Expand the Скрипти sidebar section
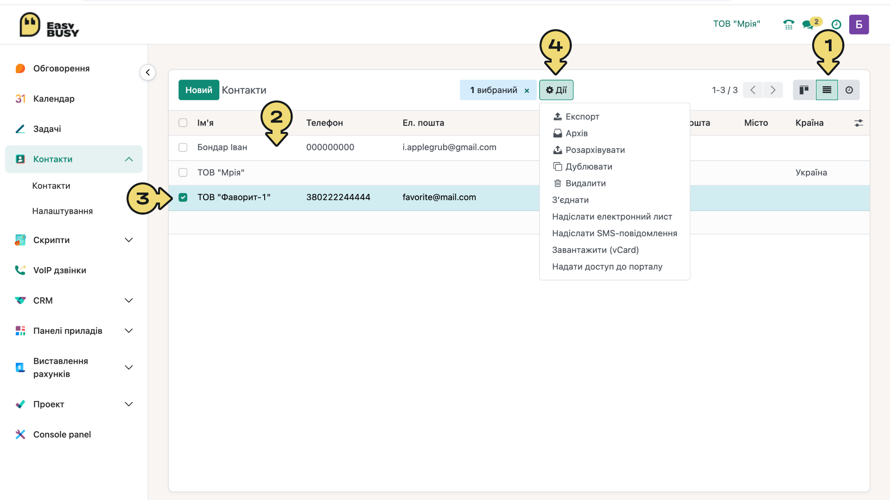 coord(129,240)
